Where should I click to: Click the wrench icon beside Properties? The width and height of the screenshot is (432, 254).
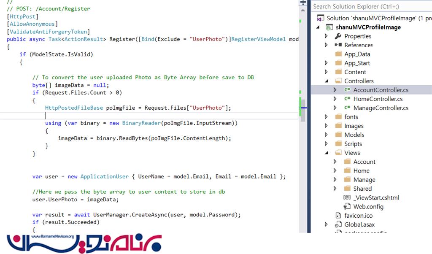[338, 36]
